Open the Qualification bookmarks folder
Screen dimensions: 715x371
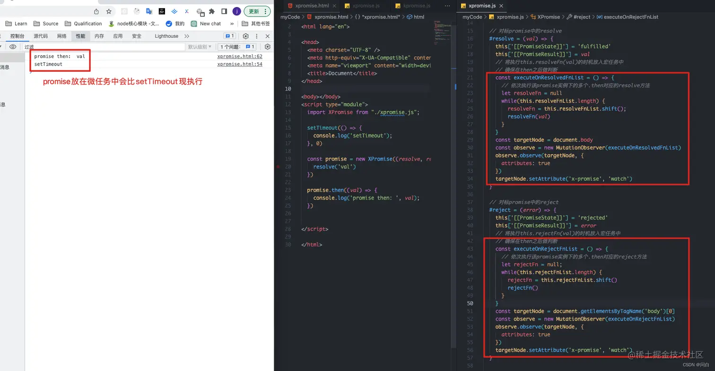[83, 24]
